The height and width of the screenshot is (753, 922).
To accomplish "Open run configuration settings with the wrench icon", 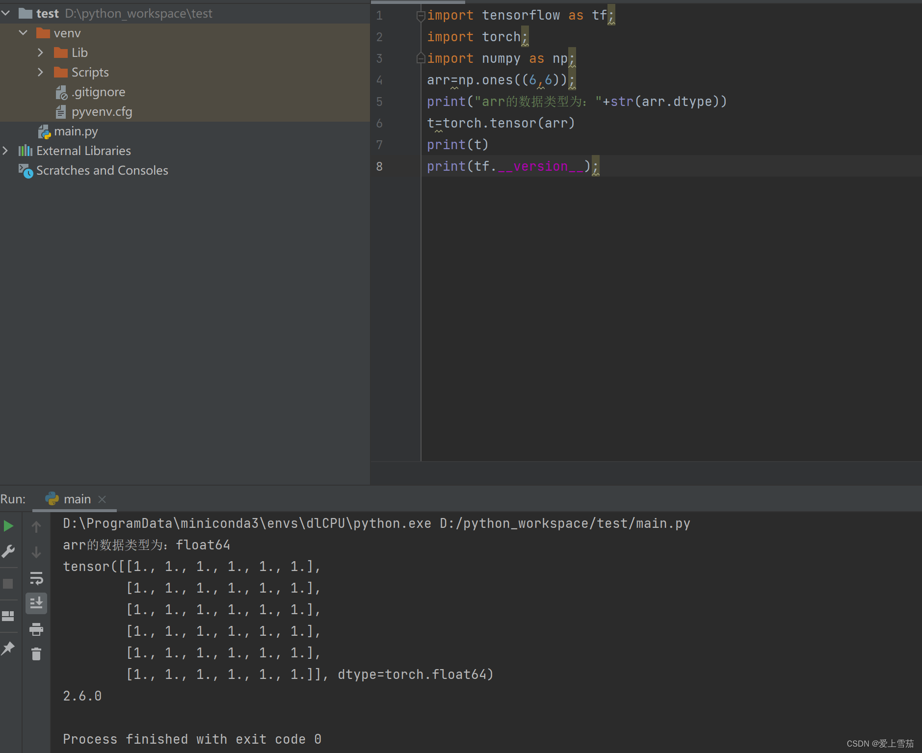I will click(x=8, y=550).
